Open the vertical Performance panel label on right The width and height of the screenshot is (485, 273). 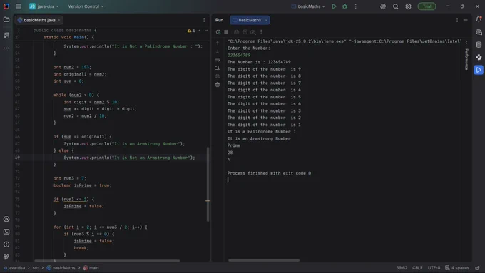(466, 59)
